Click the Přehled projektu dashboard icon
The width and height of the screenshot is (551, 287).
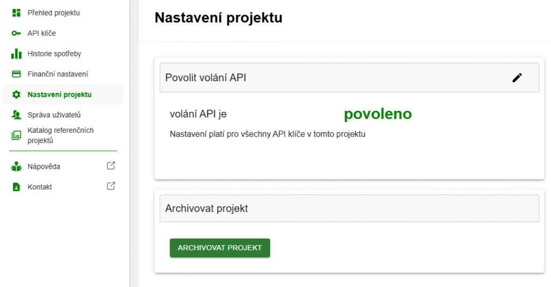(16, 13)
